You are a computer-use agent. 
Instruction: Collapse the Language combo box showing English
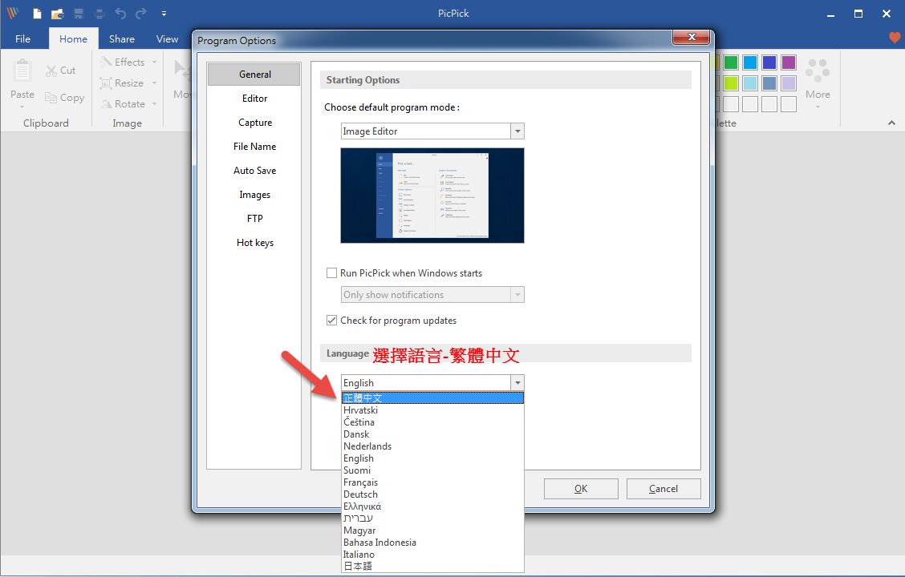(x=517, y=383)
